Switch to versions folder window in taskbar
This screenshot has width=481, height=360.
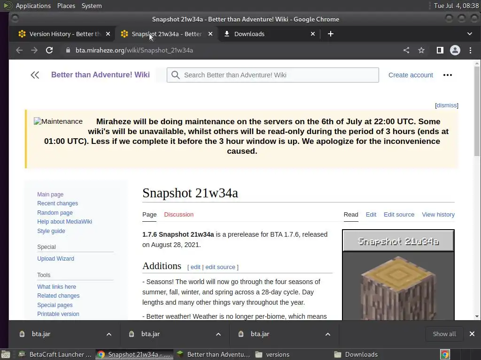point(273,354)
